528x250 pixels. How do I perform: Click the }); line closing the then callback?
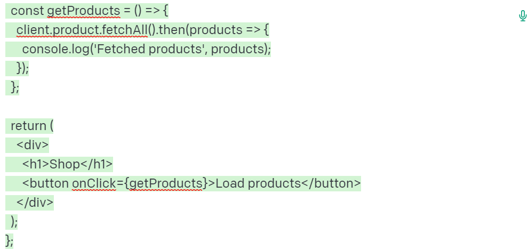pyautogui.click(x=17, y=69)
